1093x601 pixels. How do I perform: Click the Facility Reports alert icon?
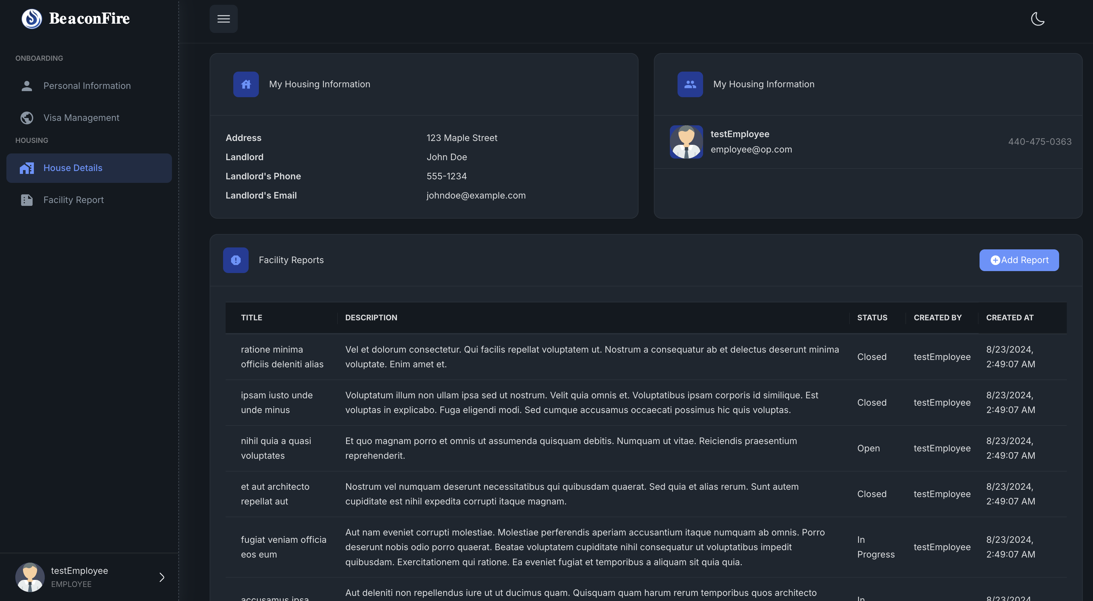tap(236, 260)
